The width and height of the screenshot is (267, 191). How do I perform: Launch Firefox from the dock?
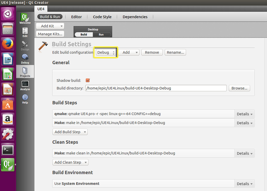[x=8, y=44]
